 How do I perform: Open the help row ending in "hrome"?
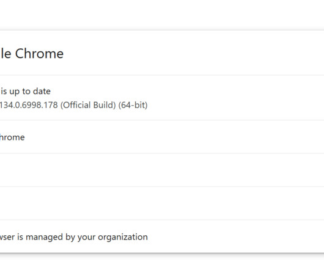click(x=162, y=137)
